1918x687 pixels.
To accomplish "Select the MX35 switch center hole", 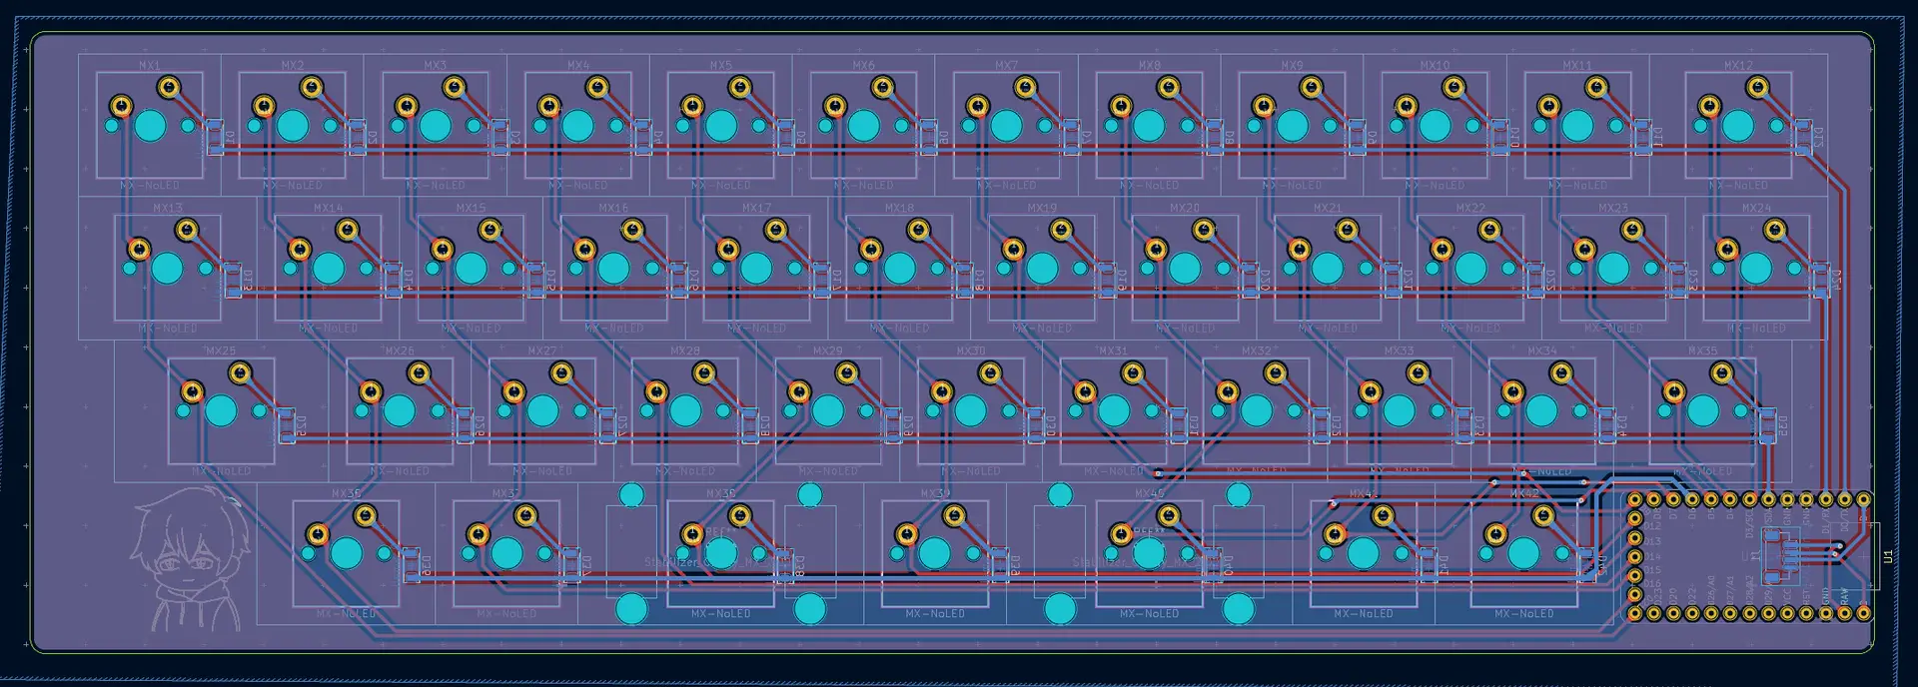I will 1703,410.
